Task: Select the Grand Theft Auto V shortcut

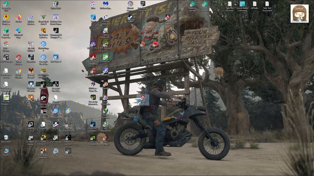Action: (43, 20)
